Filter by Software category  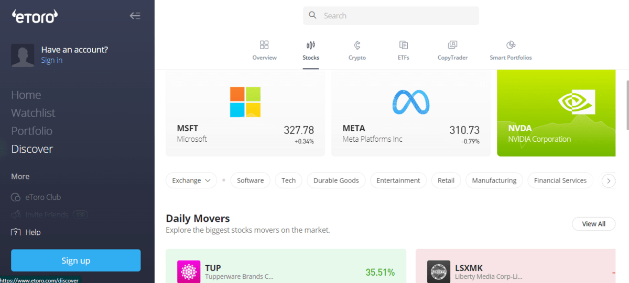[250, 180]
